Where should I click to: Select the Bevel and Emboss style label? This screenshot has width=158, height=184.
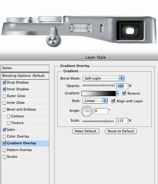(x=21, y=109)
